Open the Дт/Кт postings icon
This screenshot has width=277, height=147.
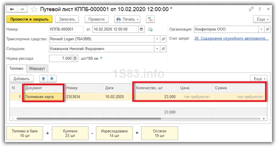coord(150,19)
